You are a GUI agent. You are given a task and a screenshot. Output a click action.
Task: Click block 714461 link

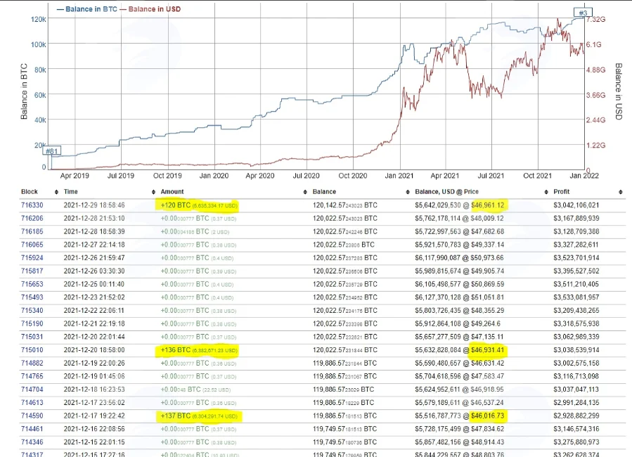coord(32,429)
